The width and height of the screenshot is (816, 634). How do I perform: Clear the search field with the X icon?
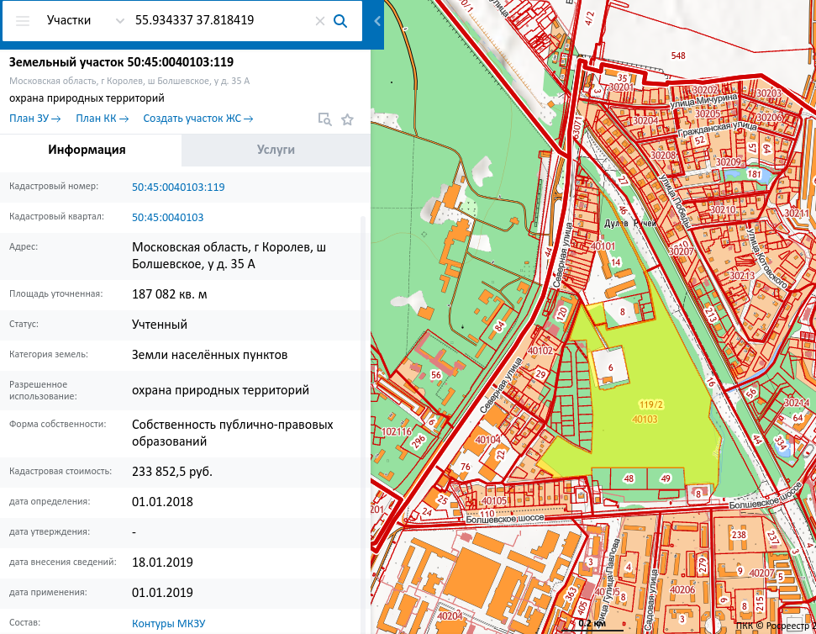[319, 21]
